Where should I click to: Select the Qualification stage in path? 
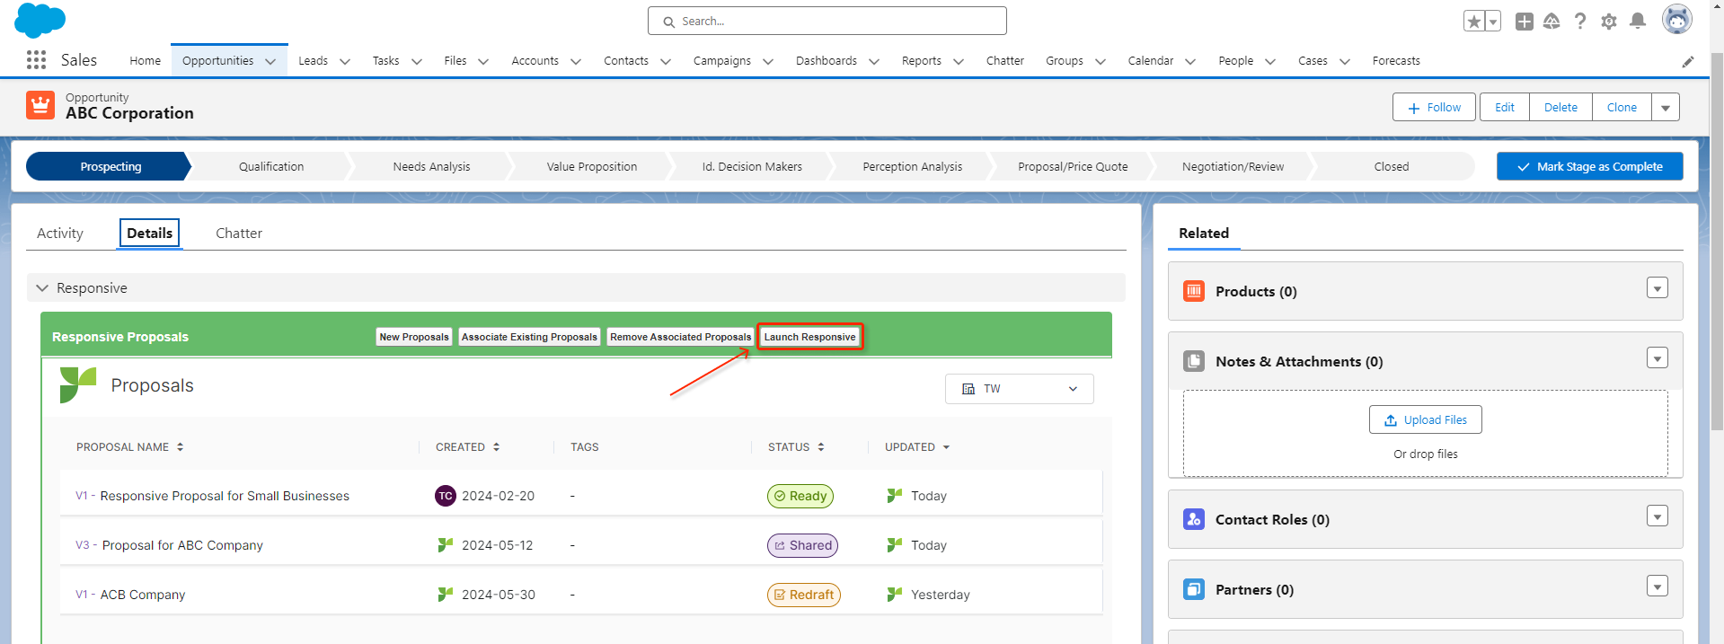(271, 166)
